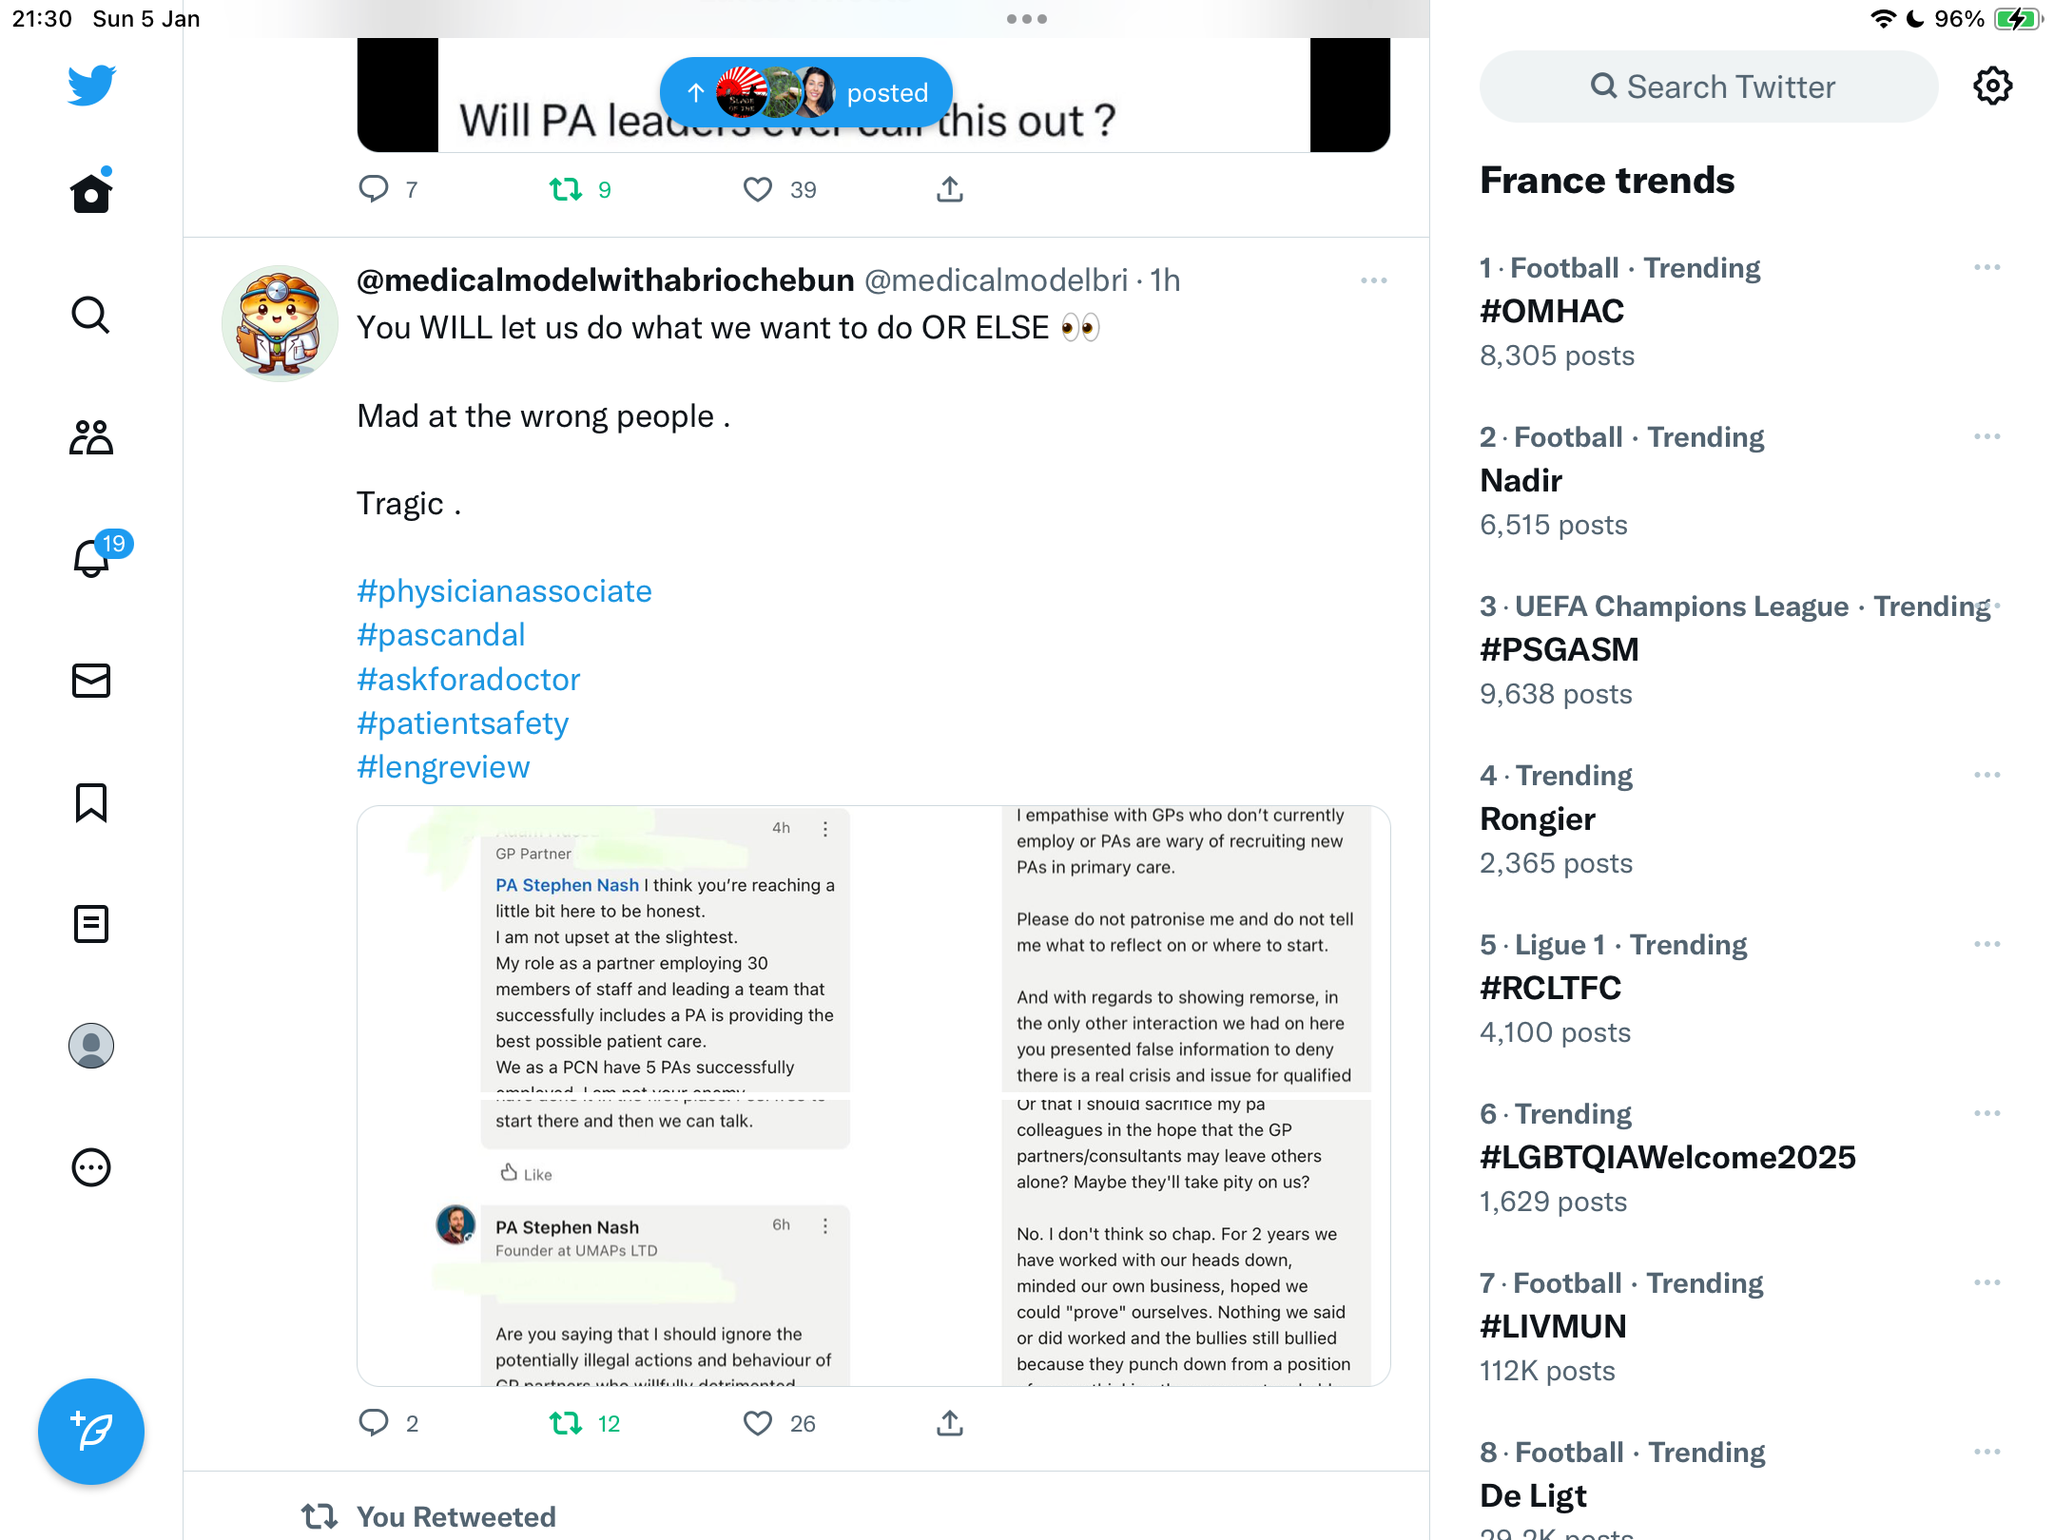Focus the Search Twitter field

pyautogui.click(x=1709, y=87)
